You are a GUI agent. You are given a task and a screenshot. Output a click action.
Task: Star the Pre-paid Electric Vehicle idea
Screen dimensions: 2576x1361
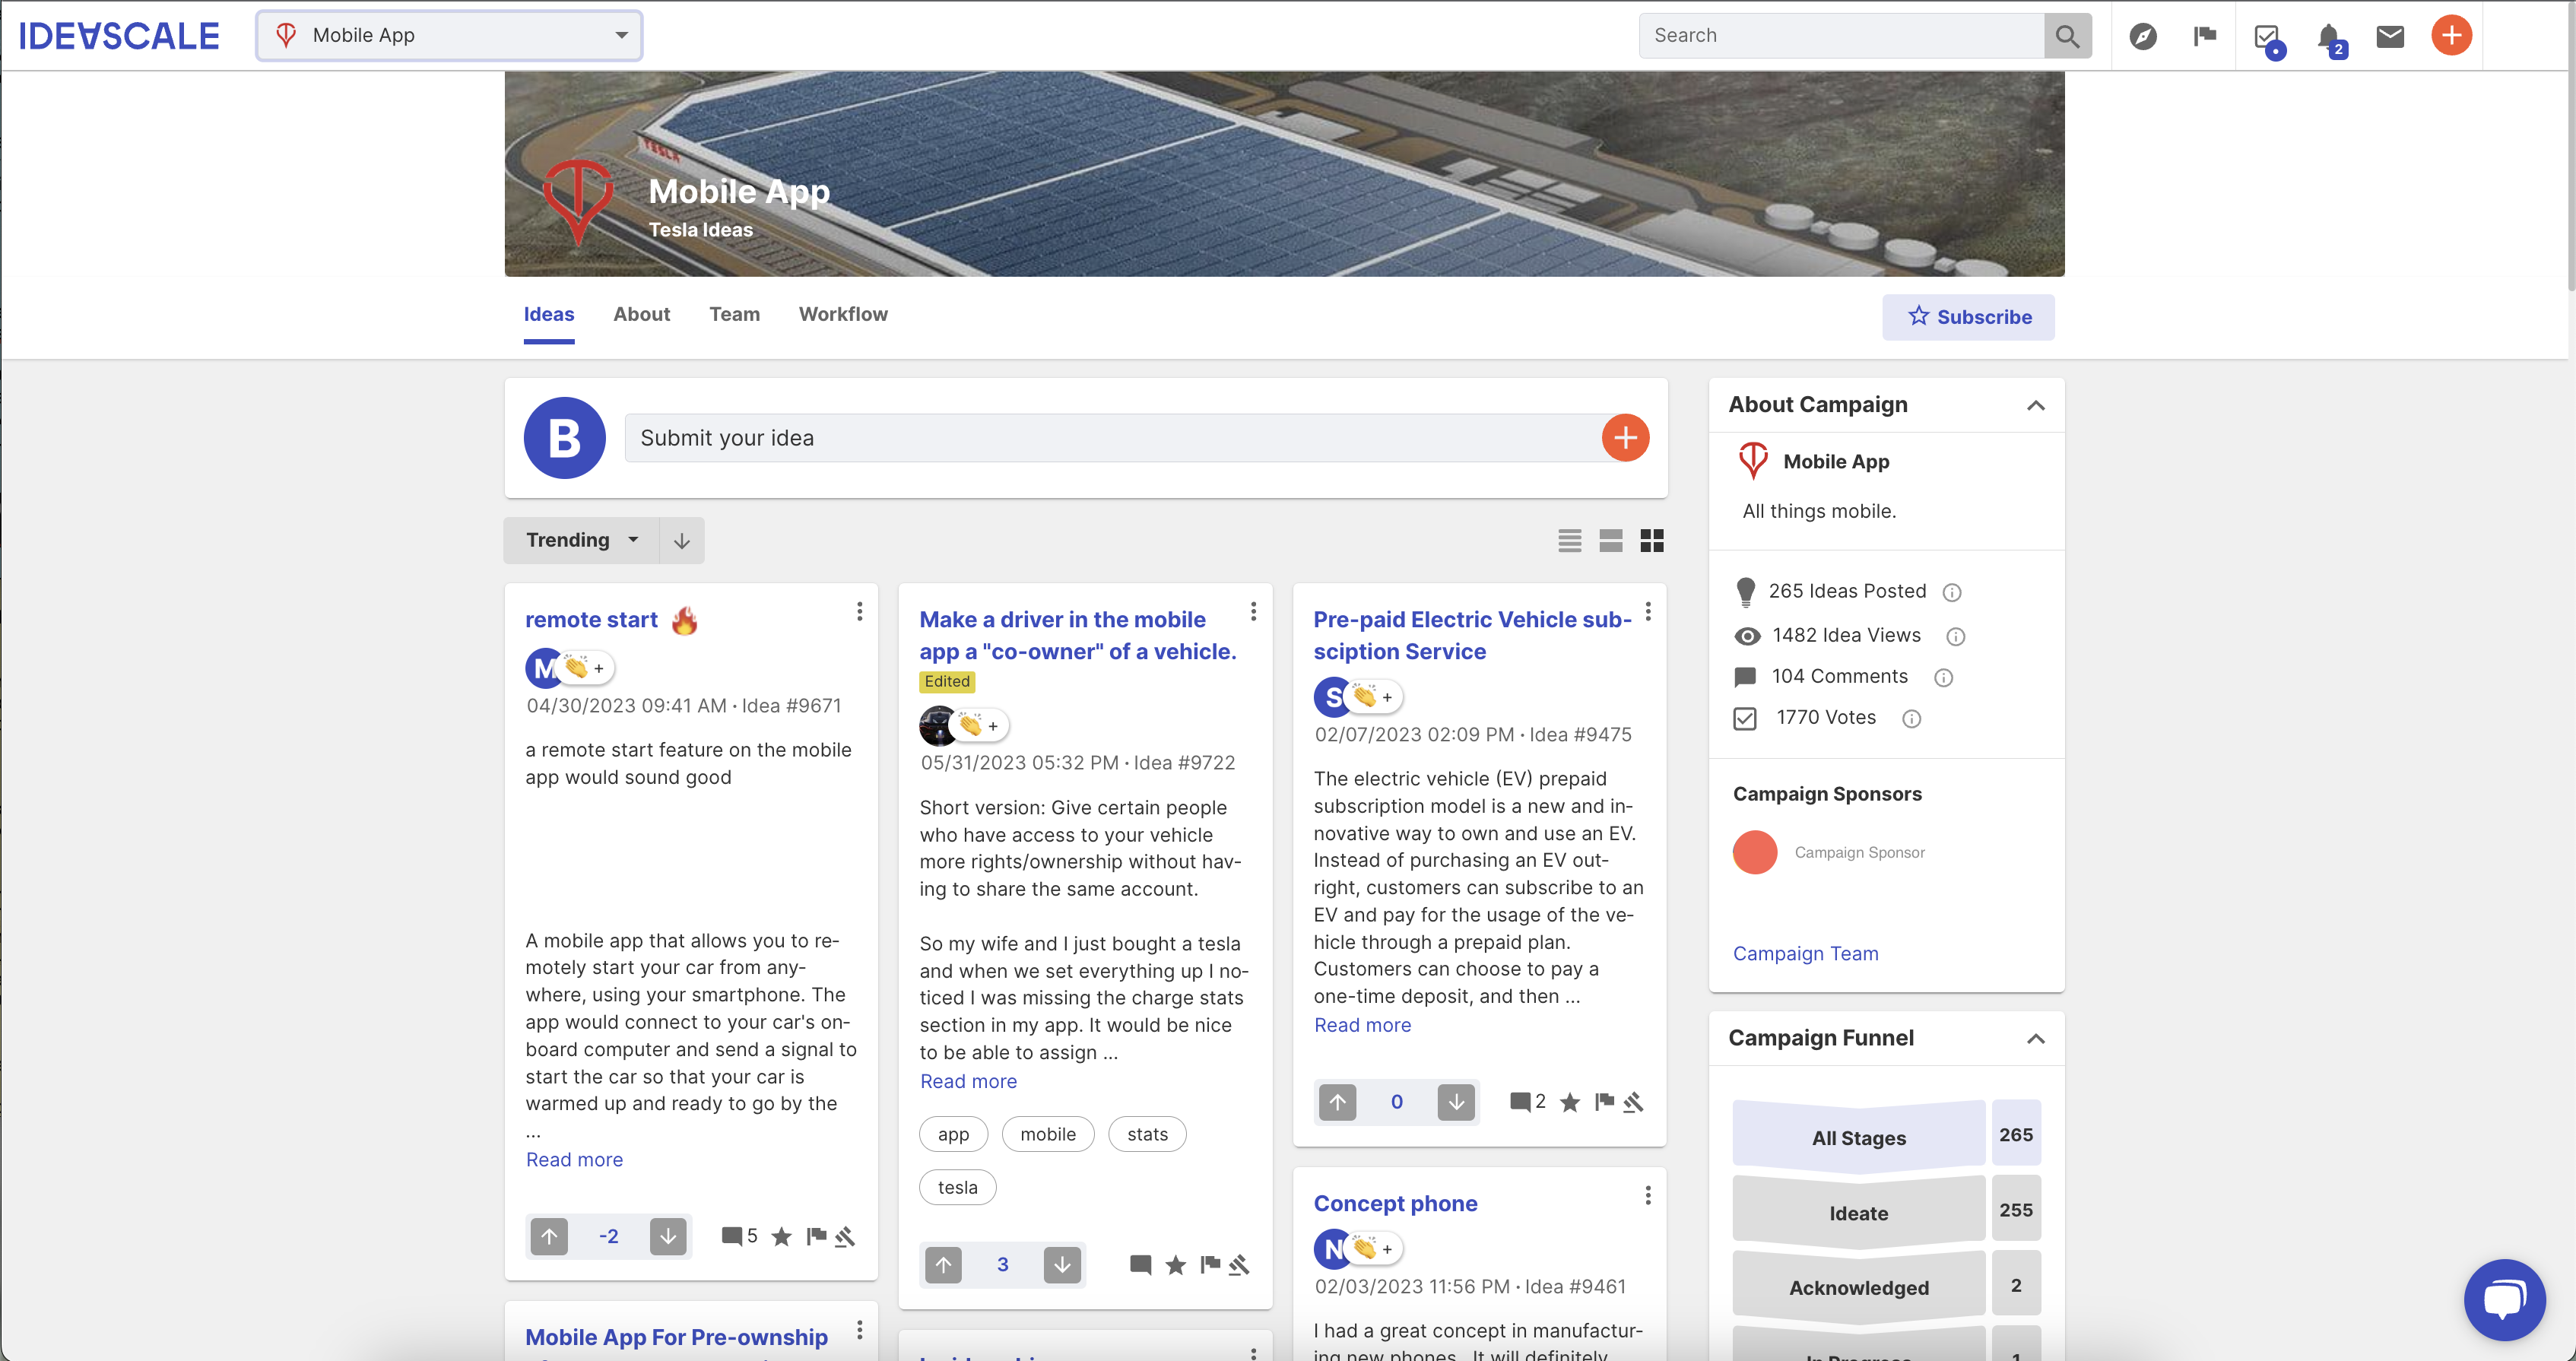coord(1569,1102)
